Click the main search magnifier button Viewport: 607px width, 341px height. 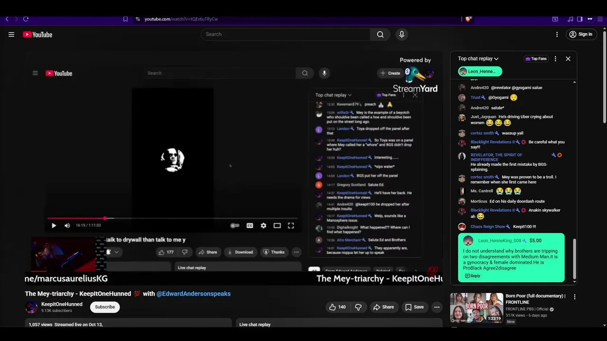click(380, 34)
